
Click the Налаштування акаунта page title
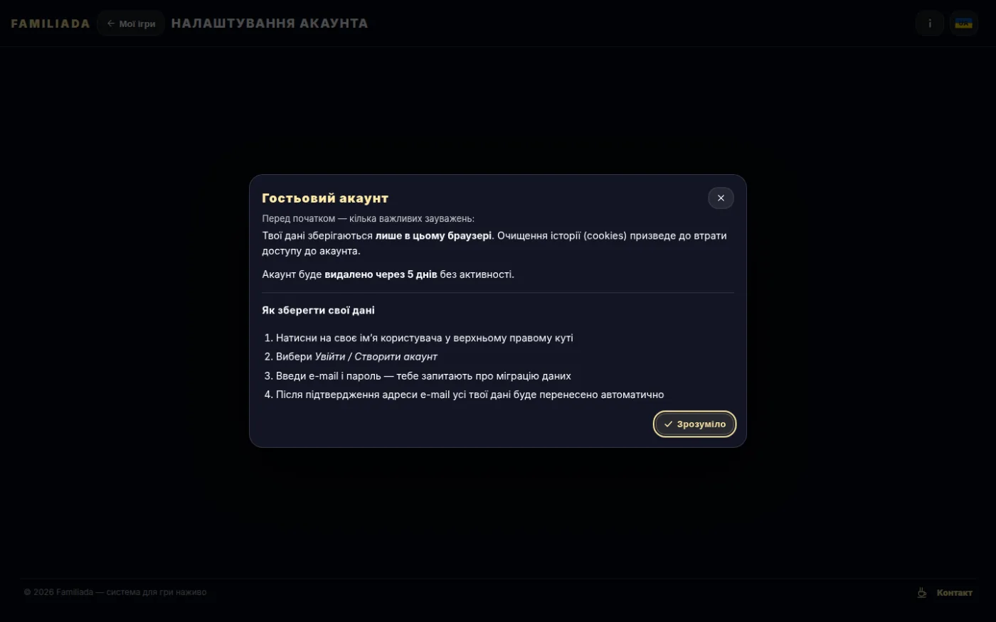click(x=270, y=23)
